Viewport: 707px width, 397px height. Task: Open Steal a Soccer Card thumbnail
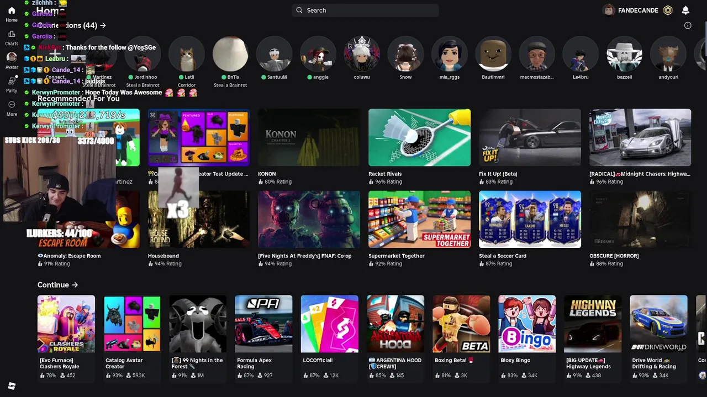coord(530,219)
